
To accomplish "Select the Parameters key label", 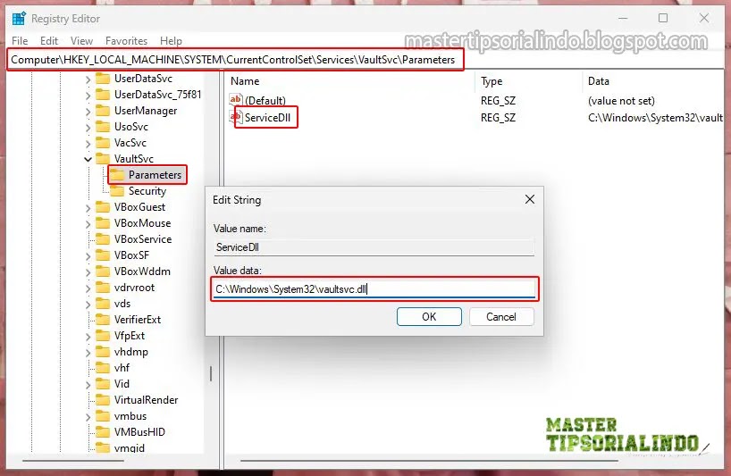I will tap(155, 175).
